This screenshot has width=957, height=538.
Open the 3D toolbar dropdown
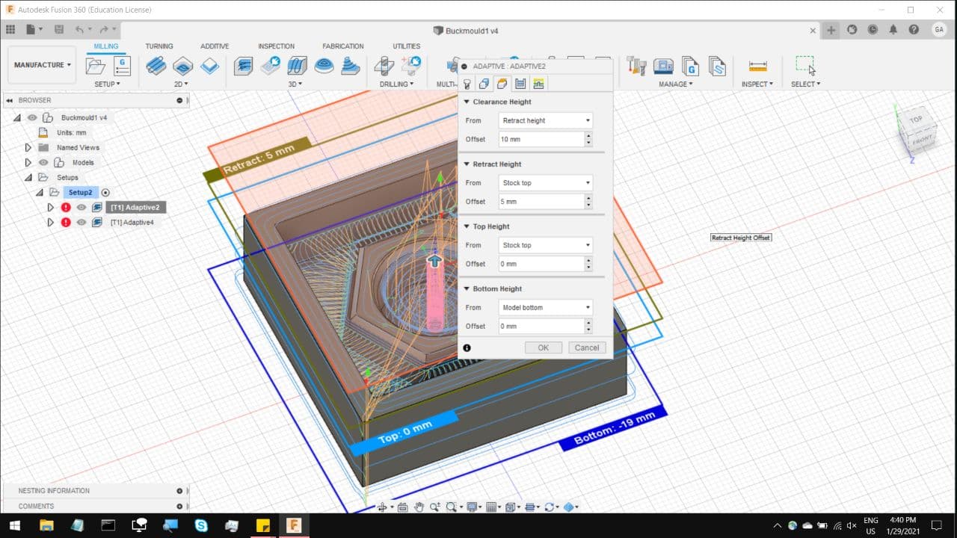(295, 84)
